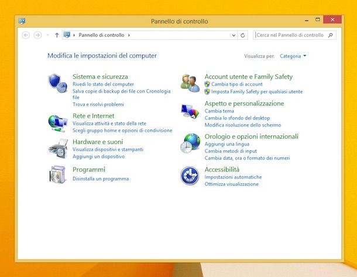Go up one level with the up arrow

click(57, 35)
